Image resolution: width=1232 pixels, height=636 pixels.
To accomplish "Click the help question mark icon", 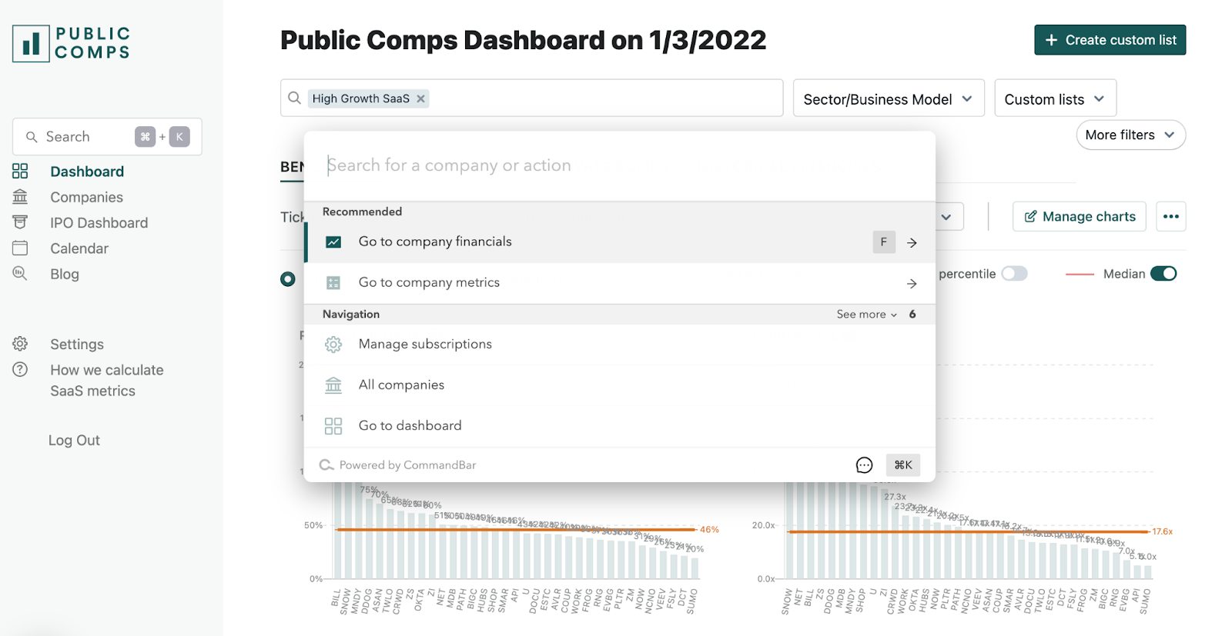I will tap(20, 369).
